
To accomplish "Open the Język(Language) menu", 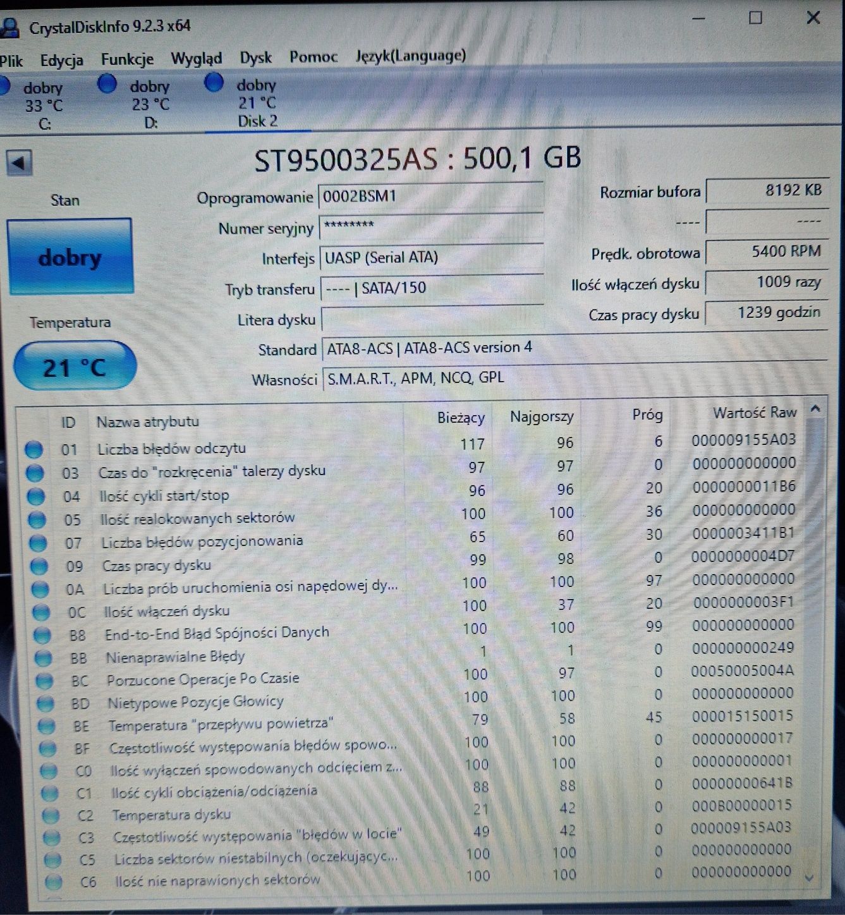I will (x=411, y=56).
